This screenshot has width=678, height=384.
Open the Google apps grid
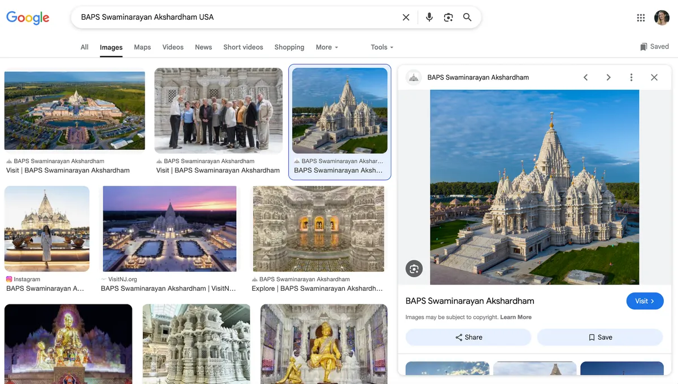[641, 17]
